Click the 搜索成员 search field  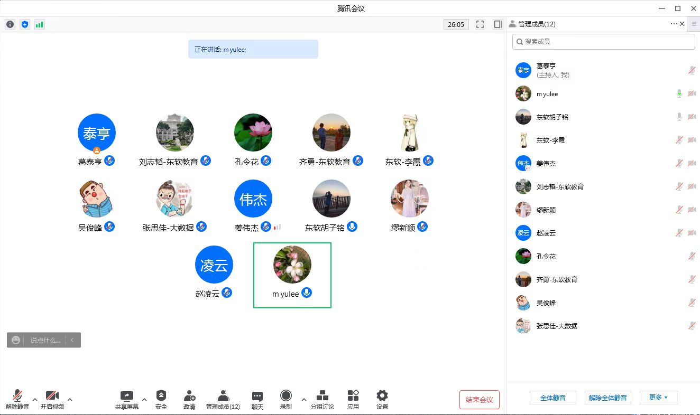pyautogui.click(x=604, y=42)
